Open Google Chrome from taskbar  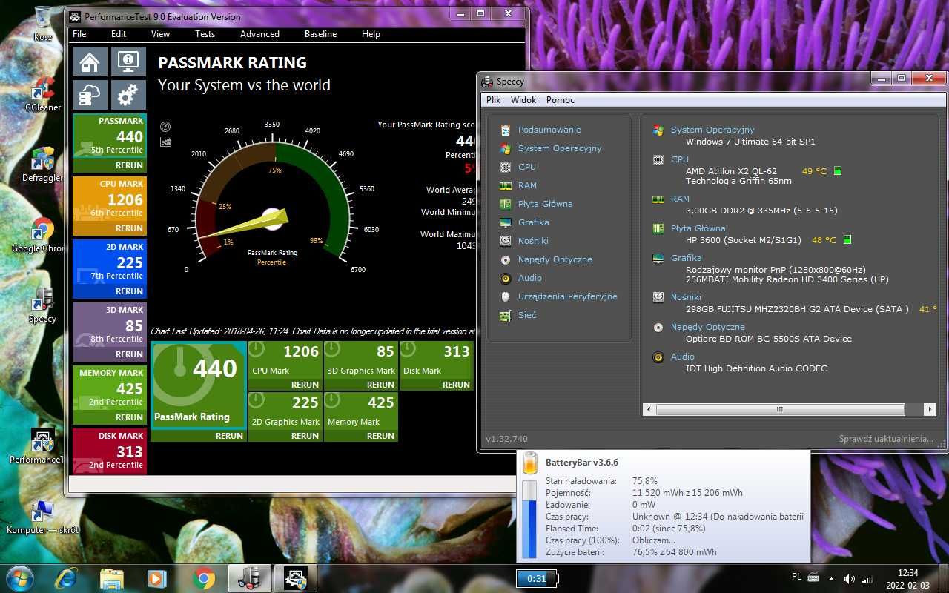[204, 578]
